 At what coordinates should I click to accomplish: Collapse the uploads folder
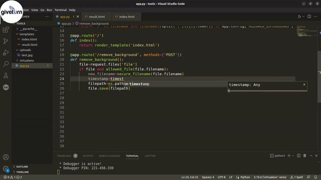point(25,50)
